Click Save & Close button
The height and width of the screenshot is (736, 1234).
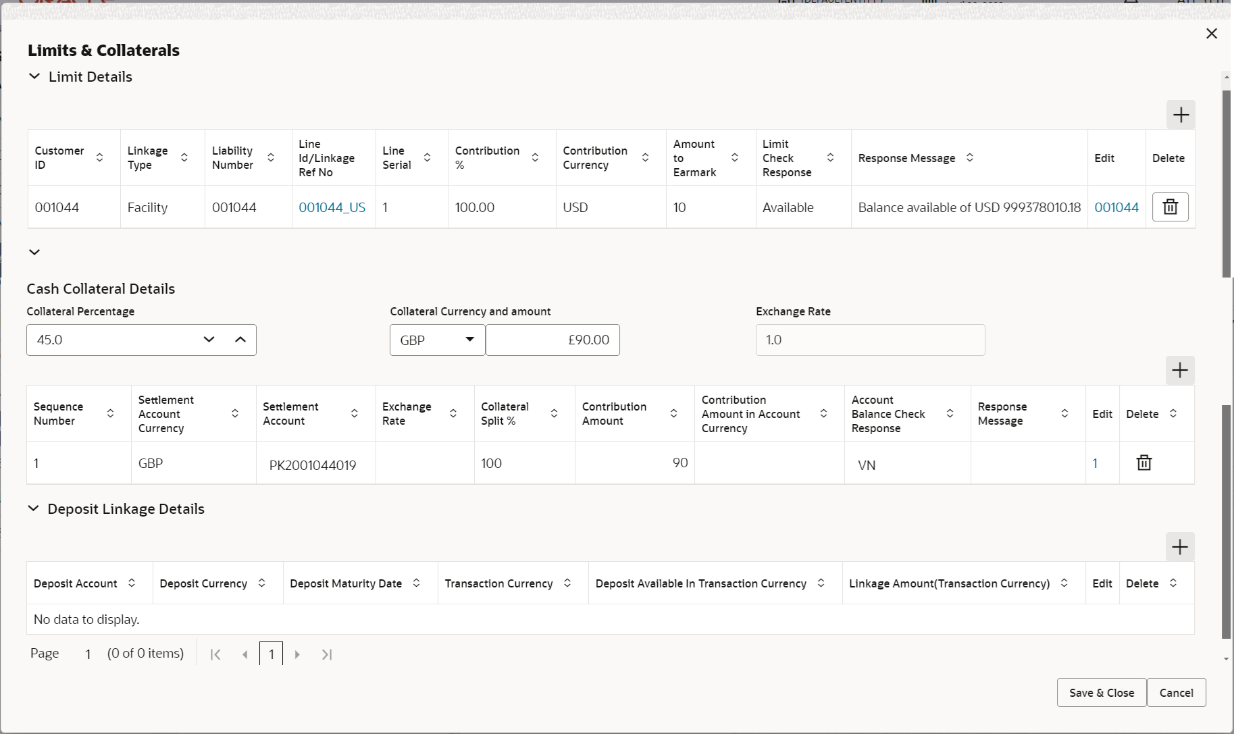pos(1102,693)
